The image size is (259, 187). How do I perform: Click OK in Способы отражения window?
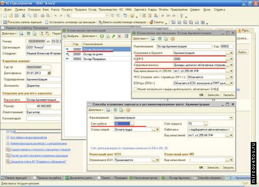pyautogui.click(x=201, y=167)
